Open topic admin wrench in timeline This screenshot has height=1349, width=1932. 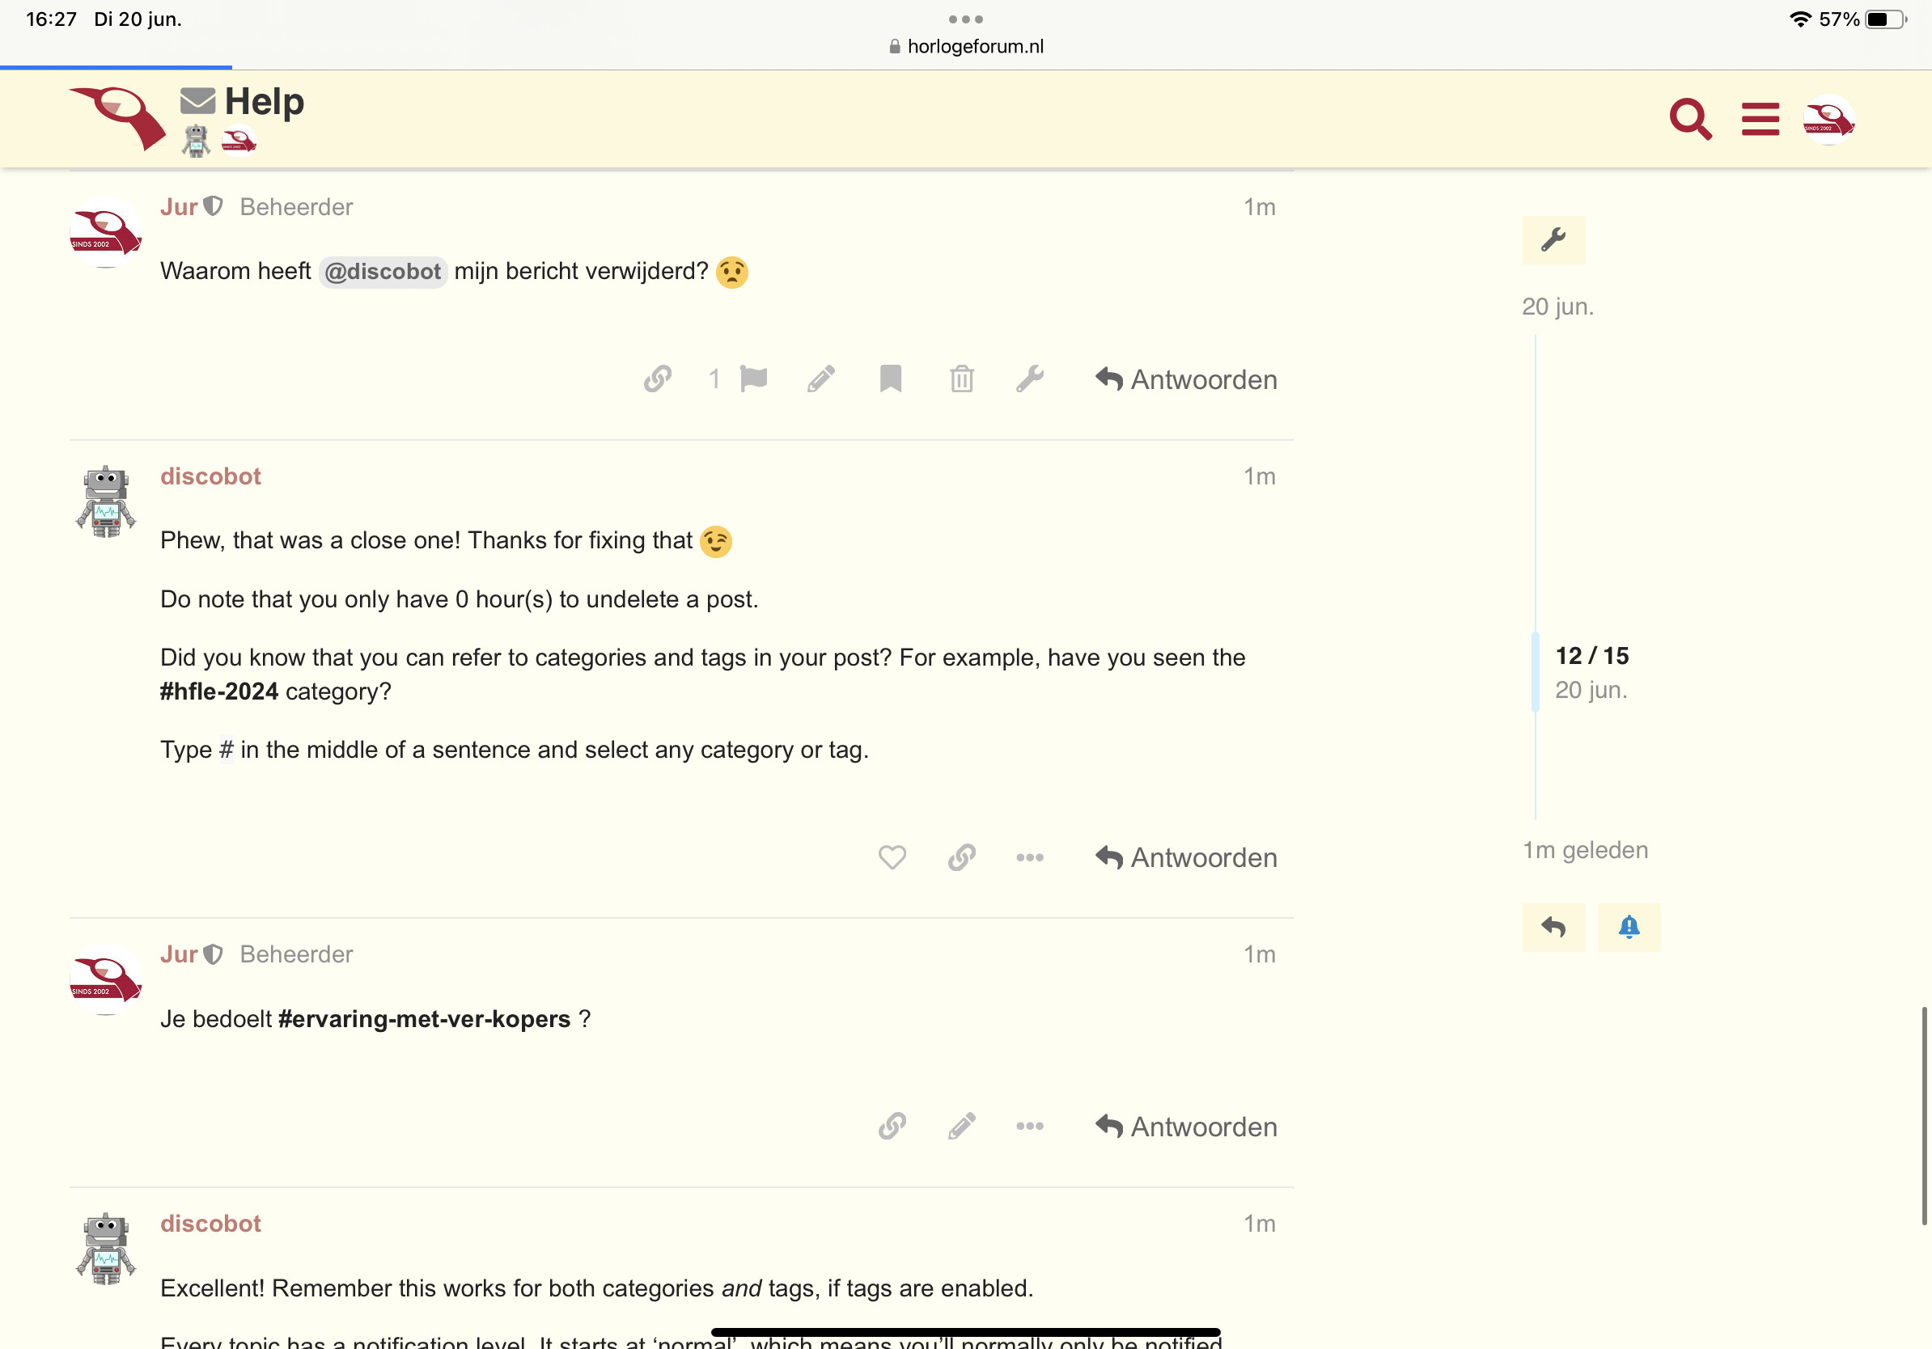(x=1553, y=239)
